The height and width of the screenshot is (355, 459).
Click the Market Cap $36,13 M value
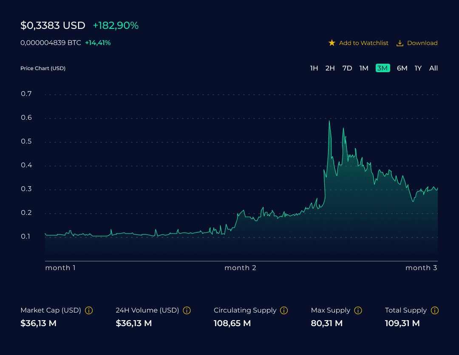(38, 323)
